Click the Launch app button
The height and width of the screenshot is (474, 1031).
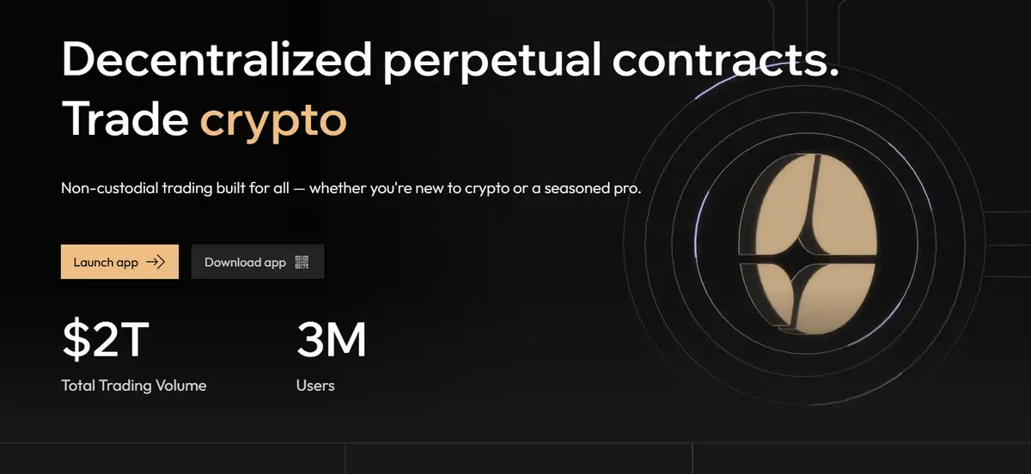(x=119, y=262)
